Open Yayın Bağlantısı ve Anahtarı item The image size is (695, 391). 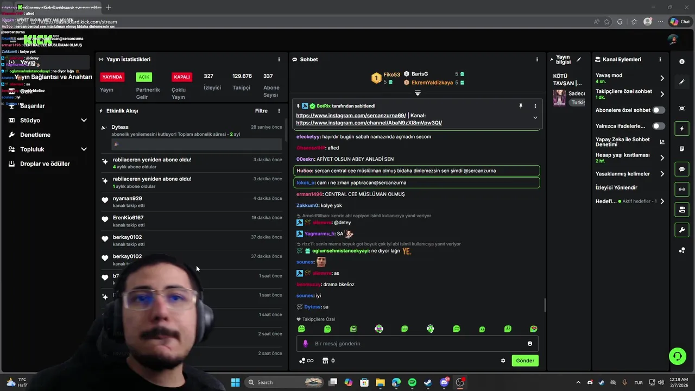53,77
